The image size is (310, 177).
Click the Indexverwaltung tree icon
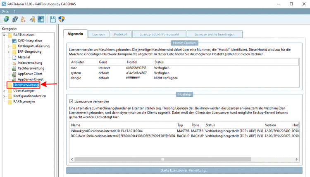[x=14, y=63]
